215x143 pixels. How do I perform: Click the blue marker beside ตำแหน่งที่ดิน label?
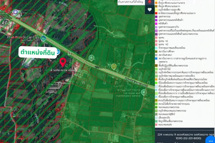click(x=58, y=52)
